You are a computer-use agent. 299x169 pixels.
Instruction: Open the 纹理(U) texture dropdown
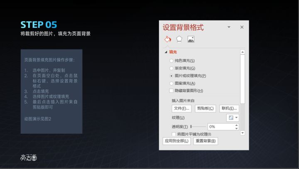point(233,118)
